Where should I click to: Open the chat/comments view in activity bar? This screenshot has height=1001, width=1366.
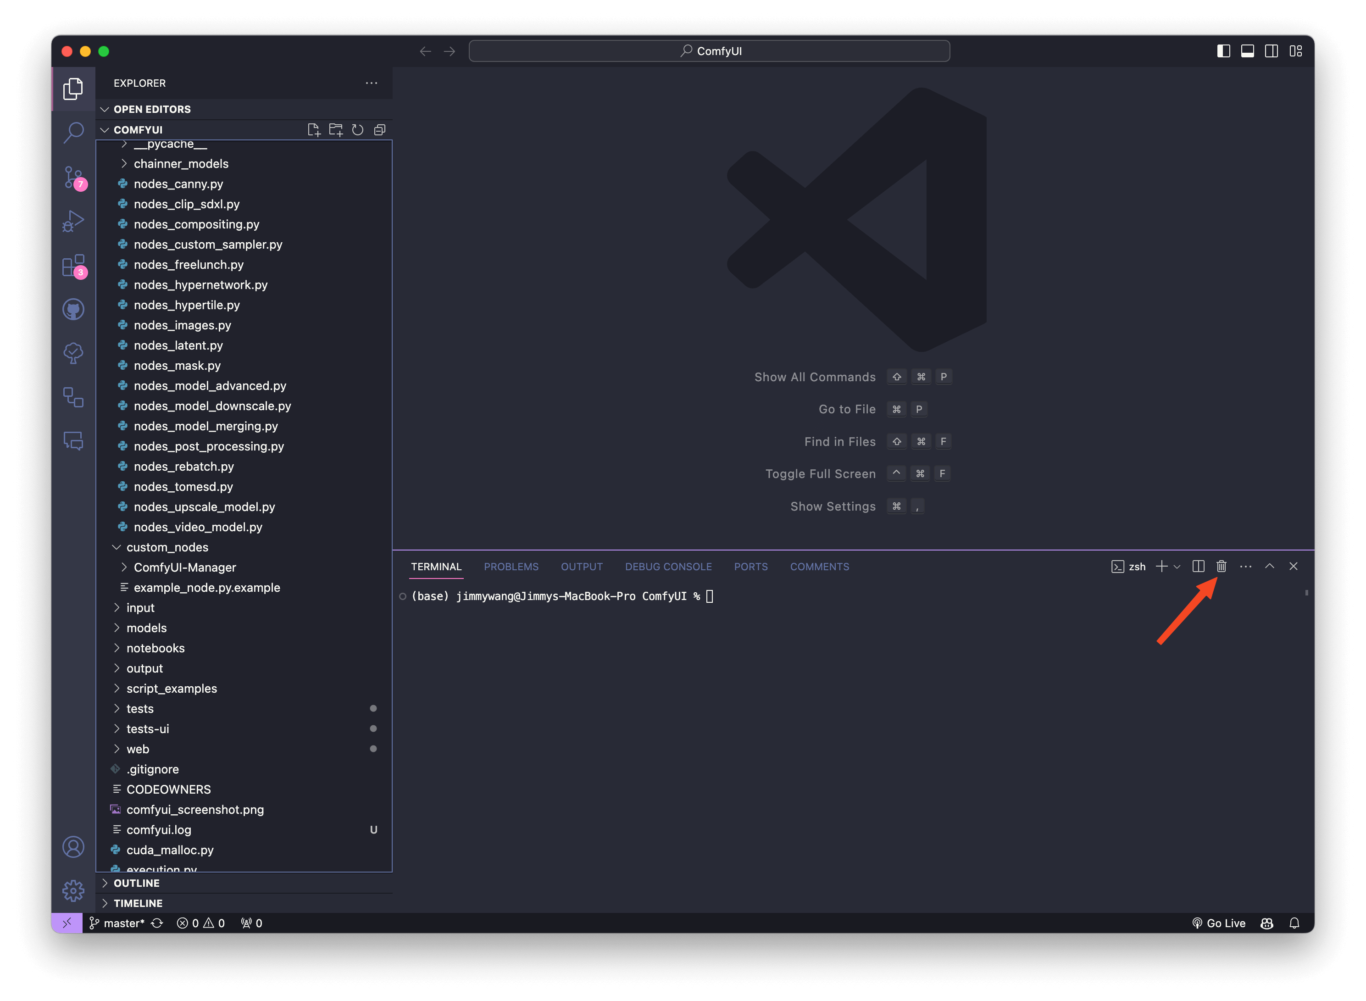click(x=73, y=441)
